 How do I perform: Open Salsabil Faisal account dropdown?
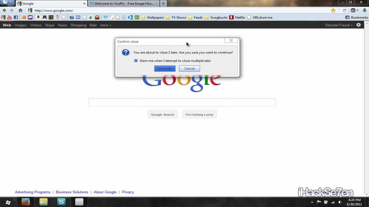339,25
